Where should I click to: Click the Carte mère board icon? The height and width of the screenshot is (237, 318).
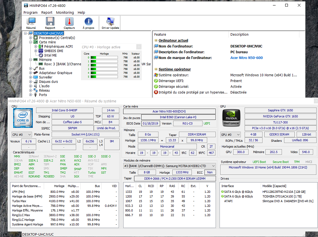pyautogui.click(x=36, y=42)
